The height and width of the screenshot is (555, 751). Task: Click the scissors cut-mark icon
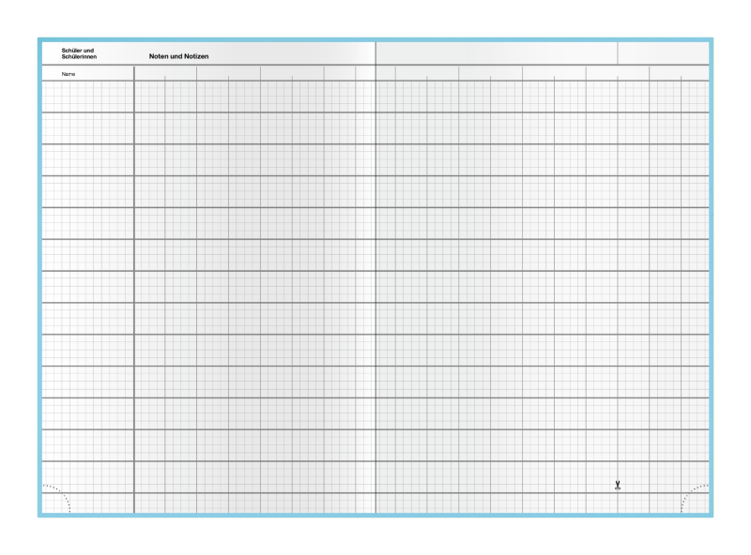(x=618, y=485)
